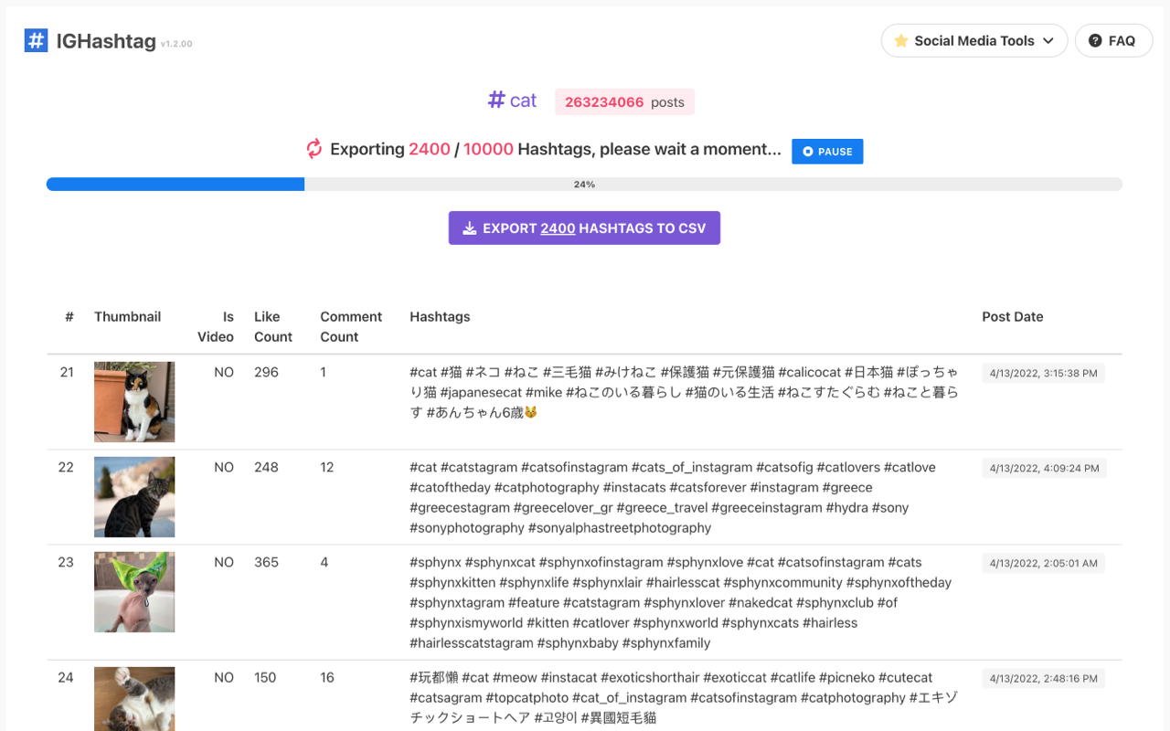This screenshot has width=1170, height=731.
Task: Pause the hashtag export
Action: (827, 151)
